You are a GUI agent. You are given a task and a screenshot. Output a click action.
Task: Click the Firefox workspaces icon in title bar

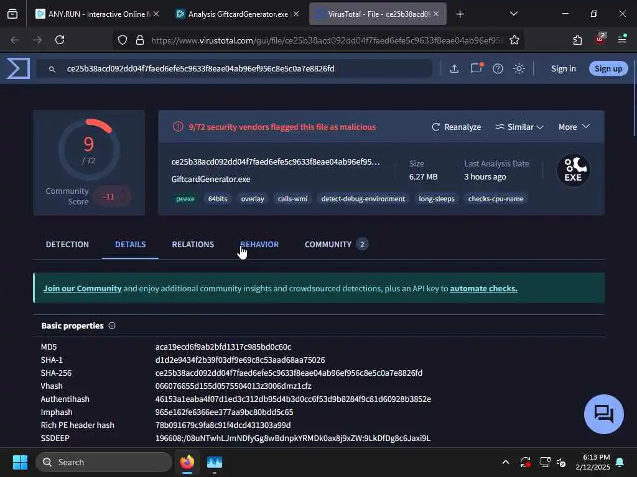tap(12, 14)
